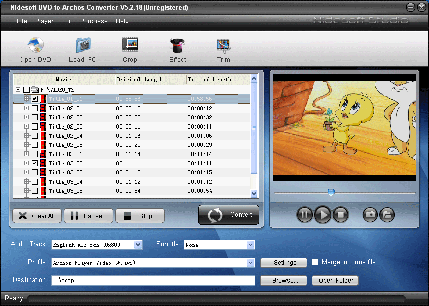This screenshot has width=429, height=306.
Task: Click the scroll down arrow of title list
Action: pyautogui.click(x=254, y=194)
